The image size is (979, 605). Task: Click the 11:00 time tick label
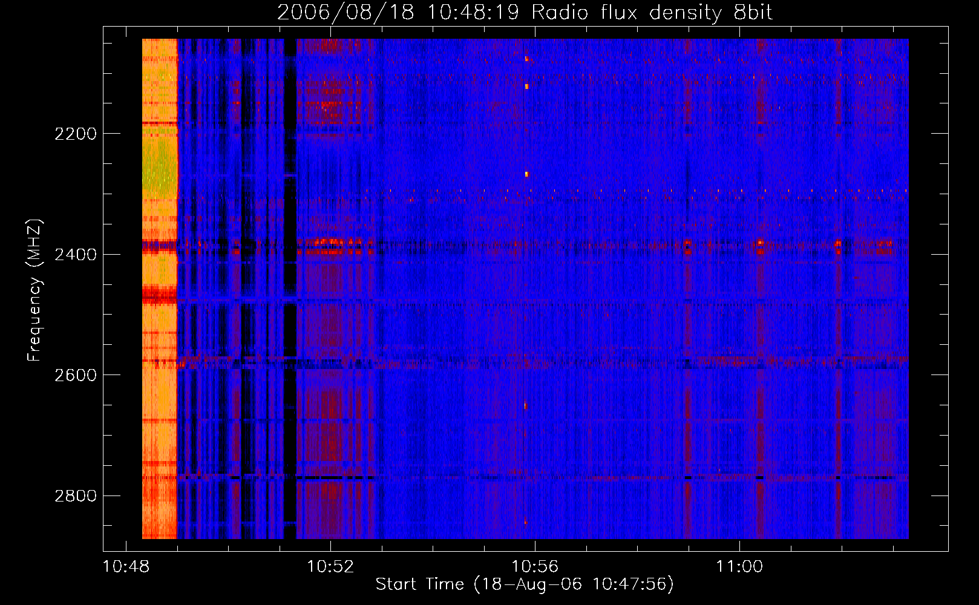click(x=739, y=567)
